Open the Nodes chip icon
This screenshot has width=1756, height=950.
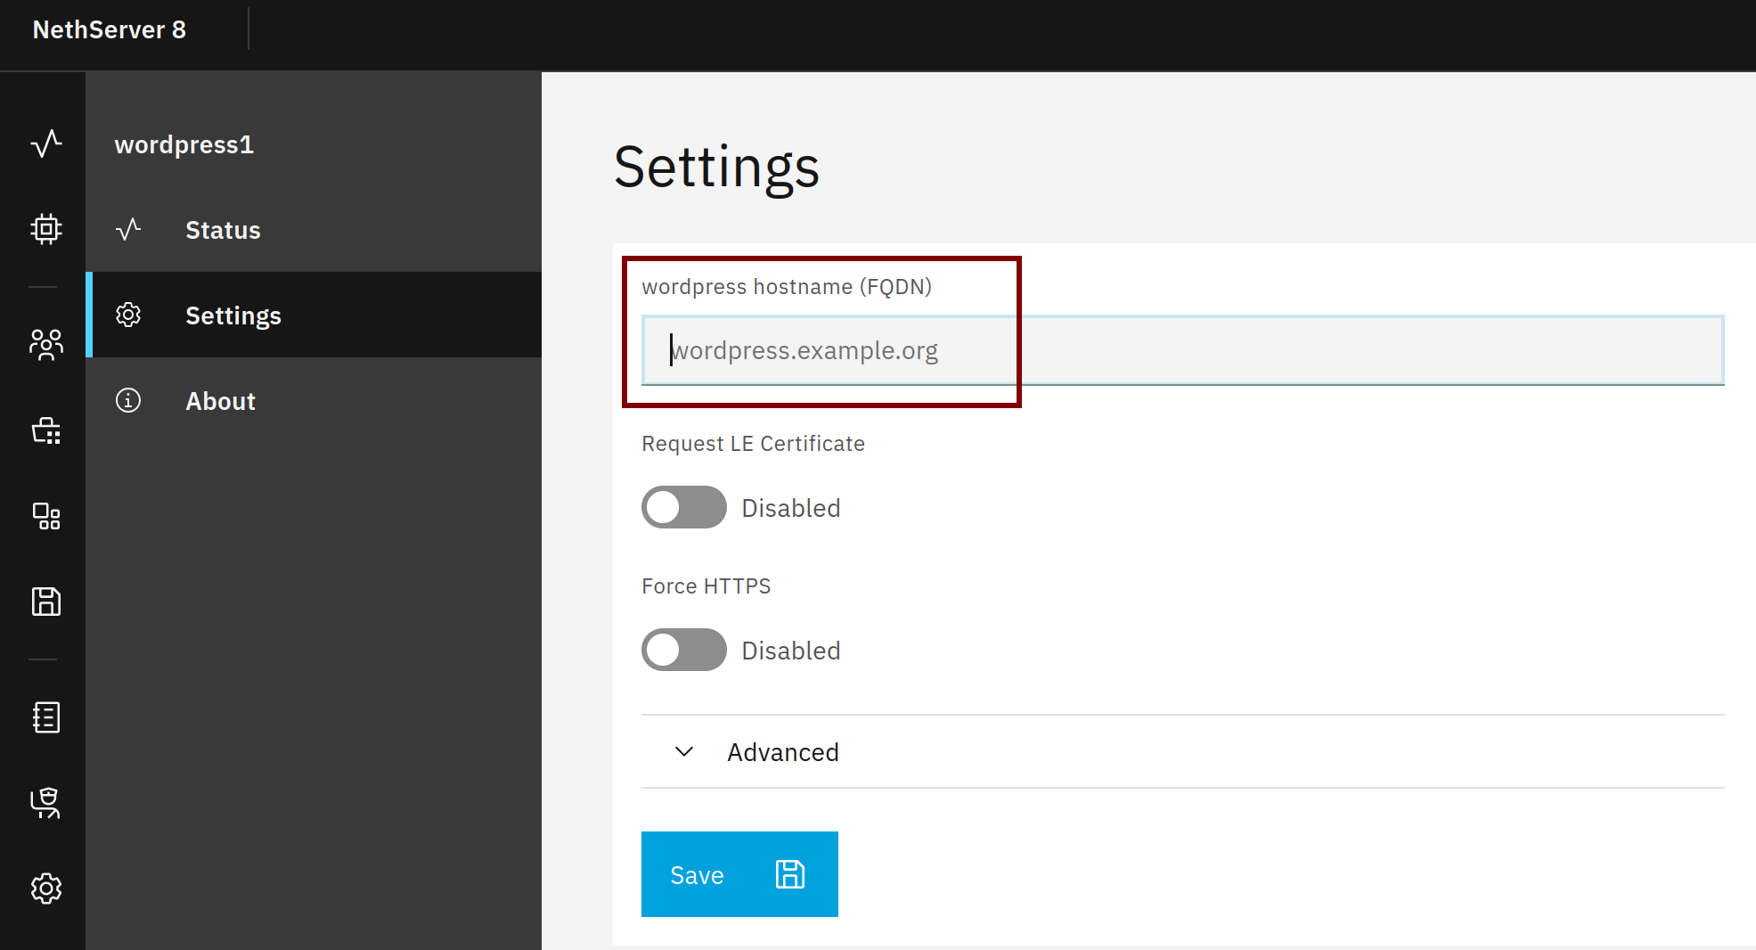coord(45,229)
